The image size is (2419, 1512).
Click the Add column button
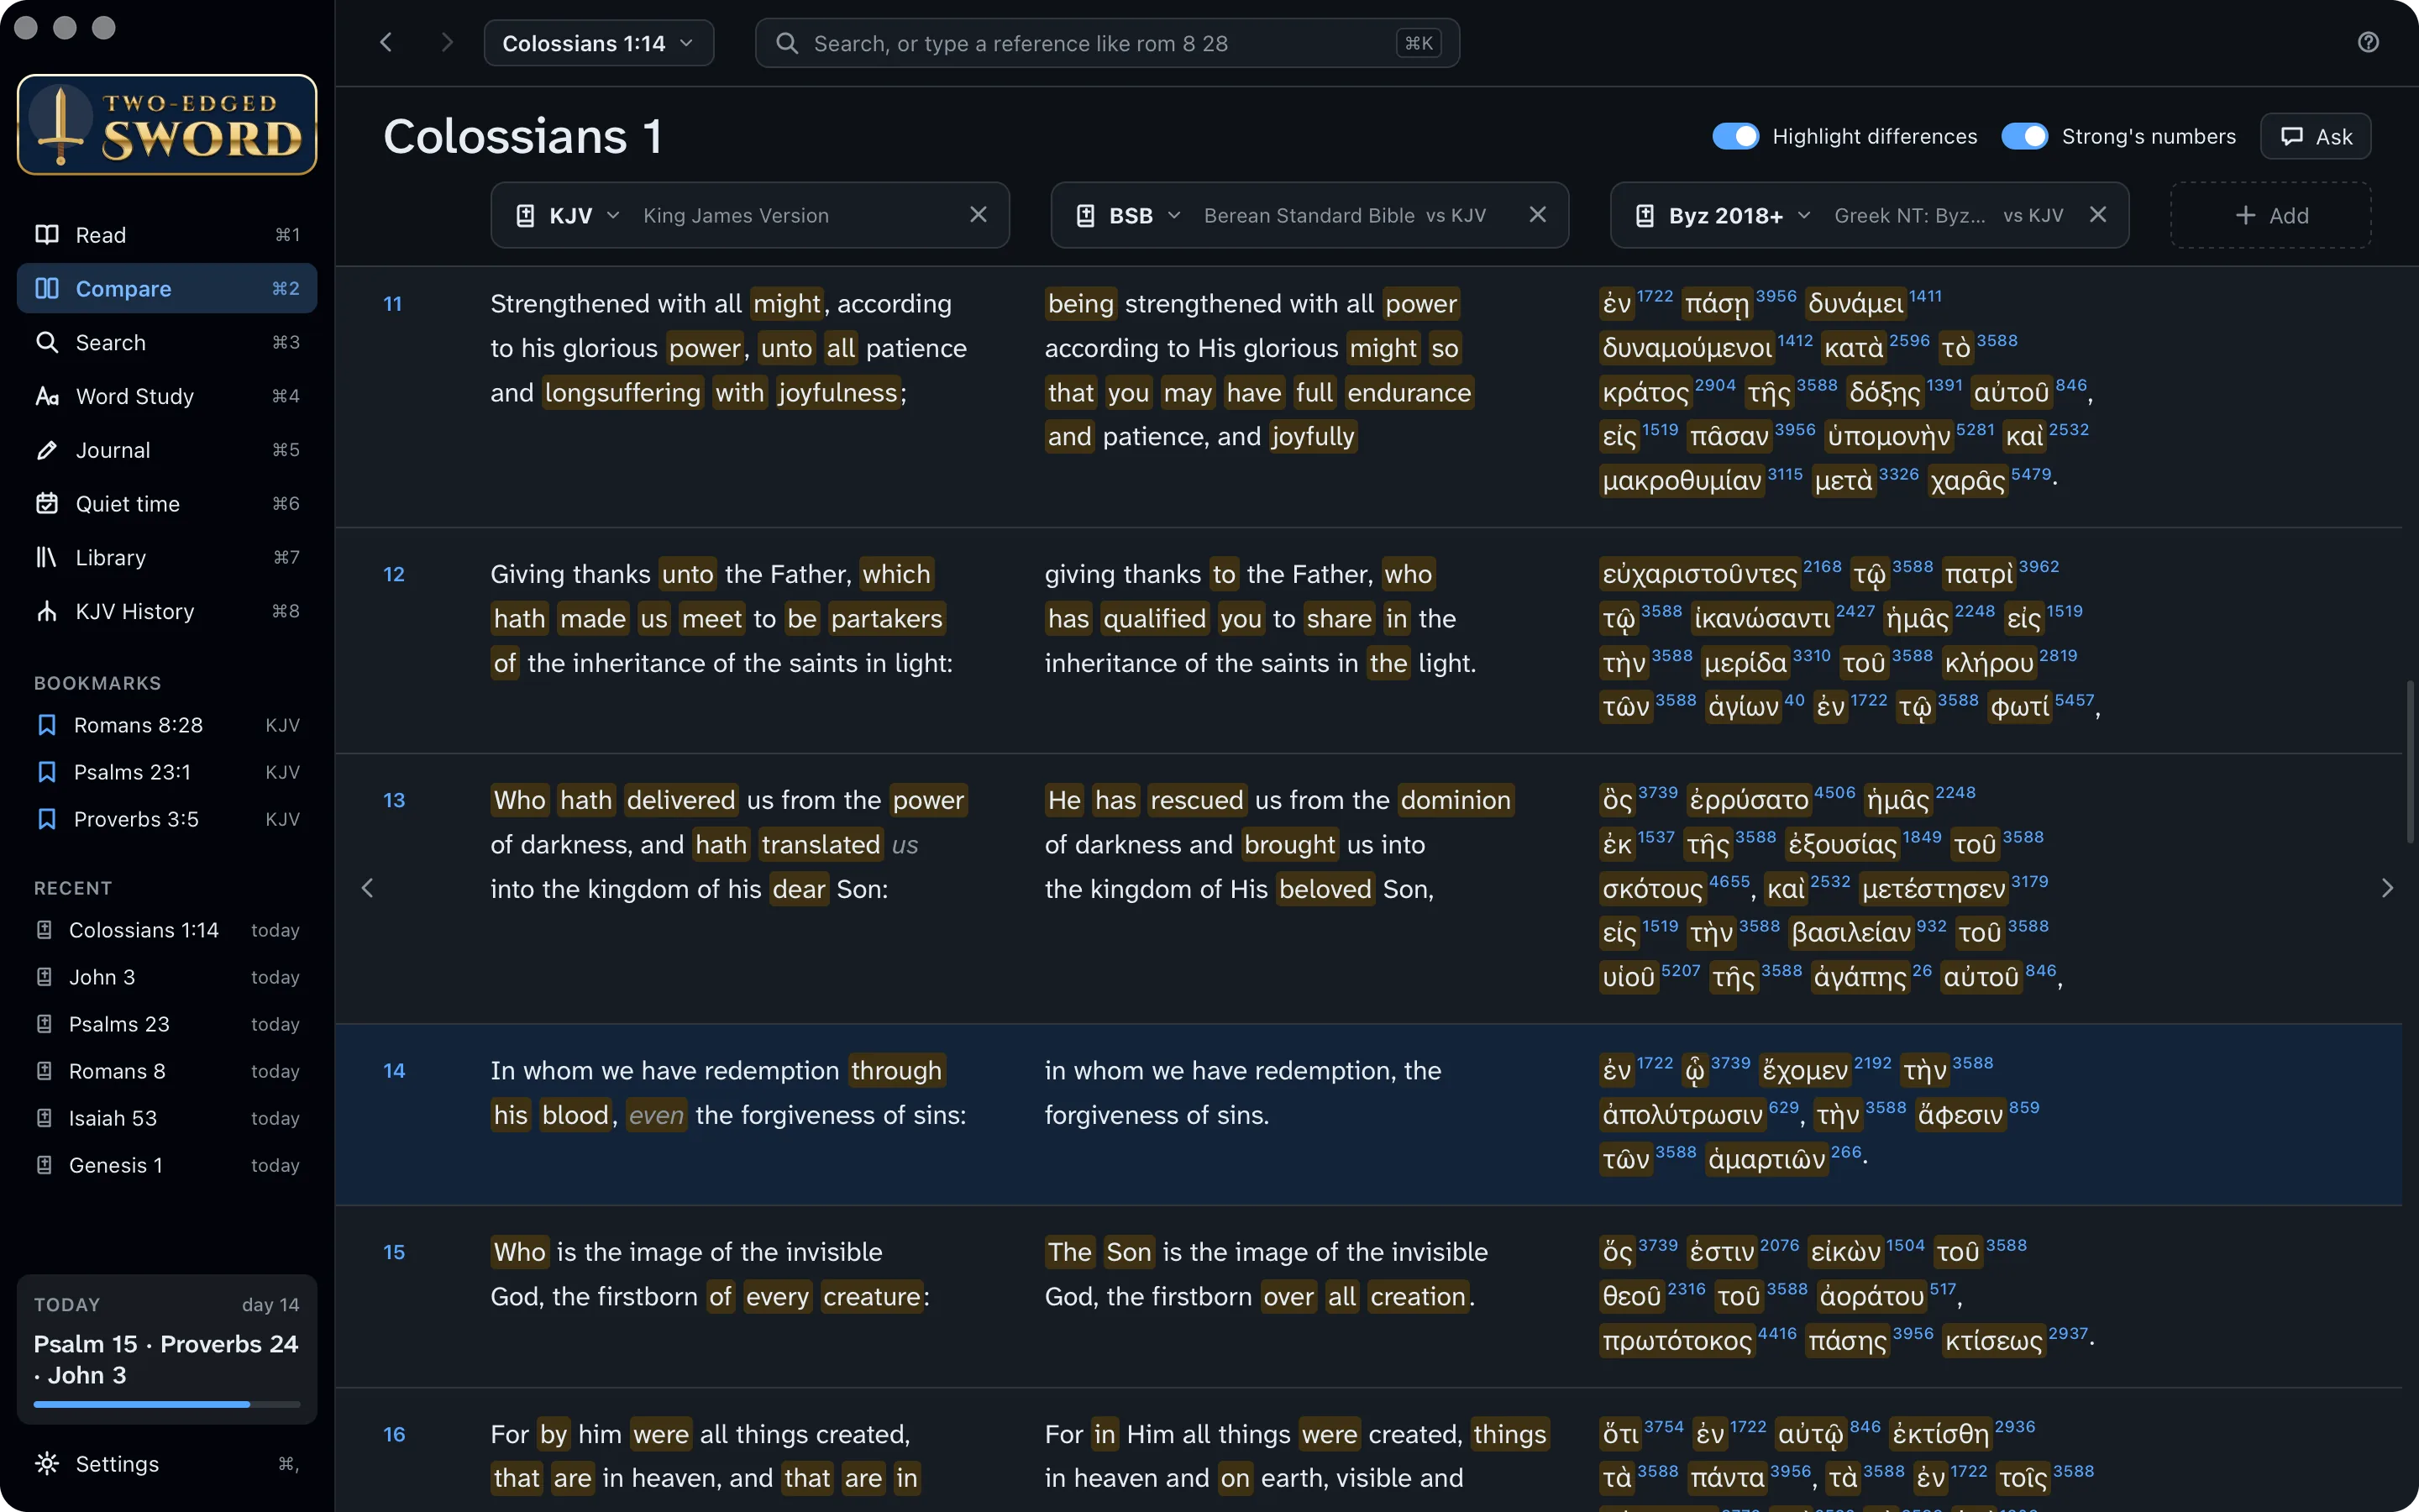(2270, 215)
